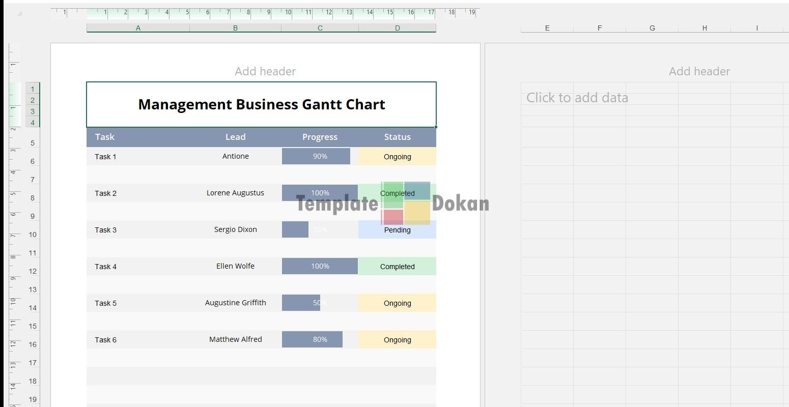Screen dimensions: 789x407
Task: Select row 12 header
Action: coord(33,271)
